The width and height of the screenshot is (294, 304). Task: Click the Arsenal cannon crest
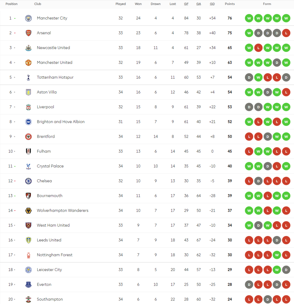28,33
